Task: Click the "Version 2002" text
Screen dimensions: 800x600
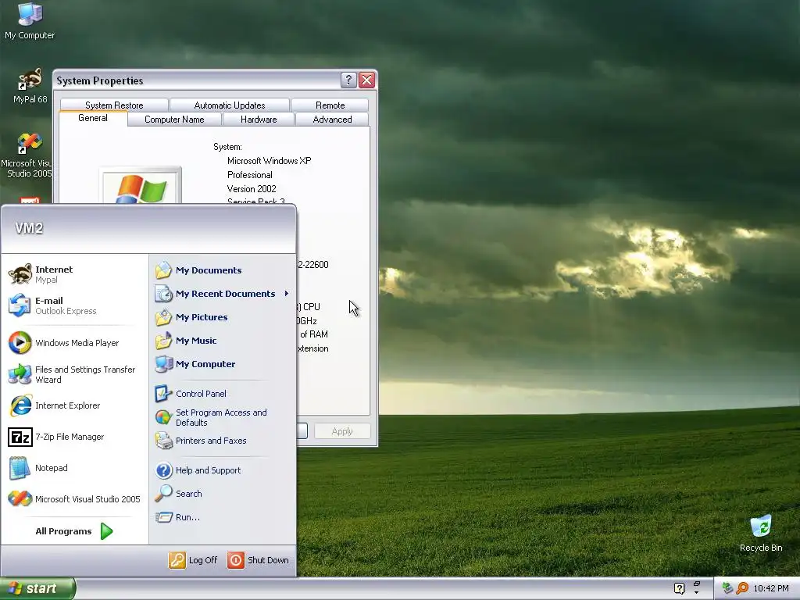Action: click(x=252, y=189)
